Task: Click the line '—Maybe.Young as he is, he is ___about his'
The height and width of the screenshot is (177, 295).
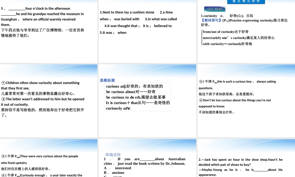Action: coord(241,170)
